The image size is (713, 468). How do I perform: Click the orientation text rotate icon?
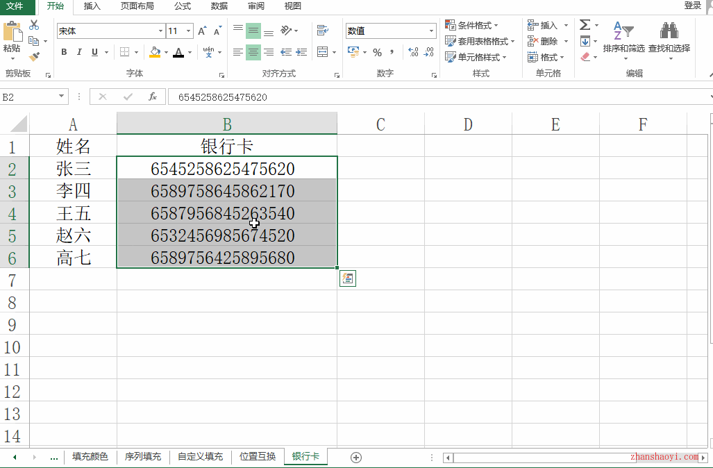coord(286,31)
